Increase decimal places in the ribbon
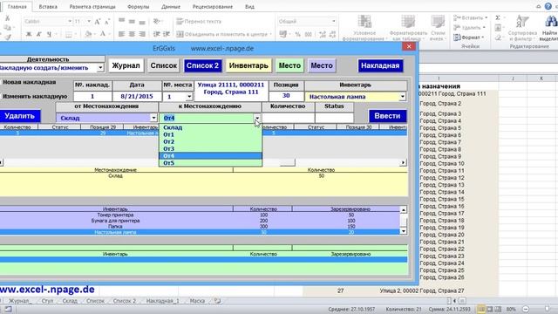Screen dimensions: 558x314 pyautogui.click(x=322, y=35)
